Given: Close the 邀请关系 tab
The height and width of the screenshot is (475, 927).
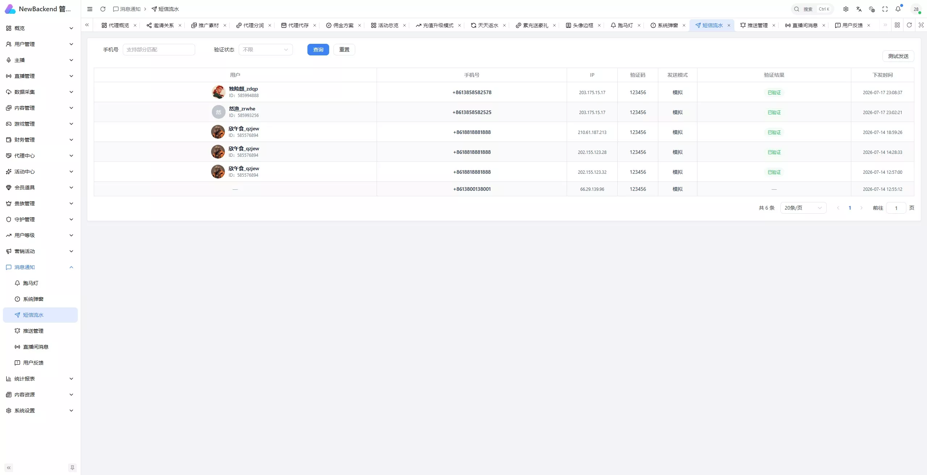Looking at the screenshot, I should (x=180, y=25).
